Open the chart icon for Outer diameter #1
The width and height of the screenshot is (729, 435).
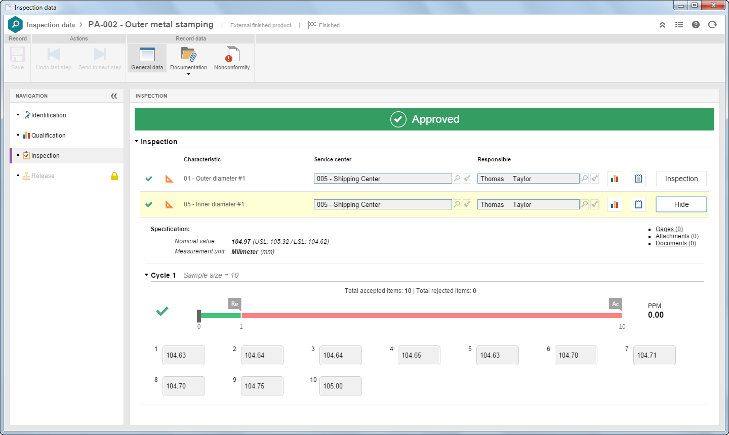pos(615,179)
